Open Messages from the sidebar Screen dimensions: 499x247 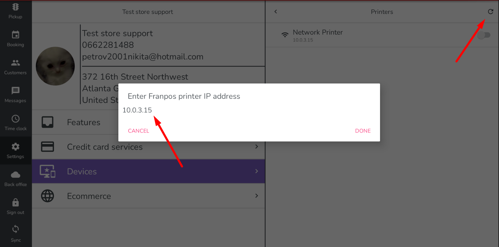click(15, 95)
